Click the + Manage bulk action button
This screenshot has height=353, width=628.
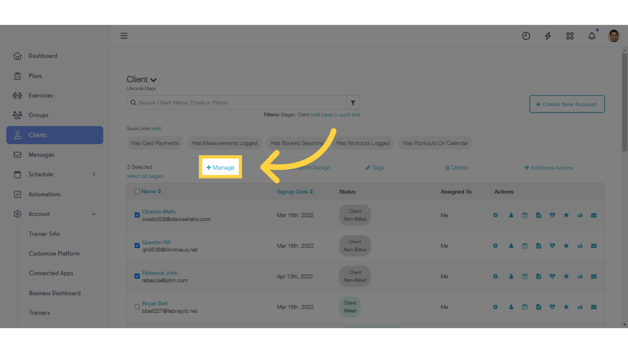pos(220,167)
